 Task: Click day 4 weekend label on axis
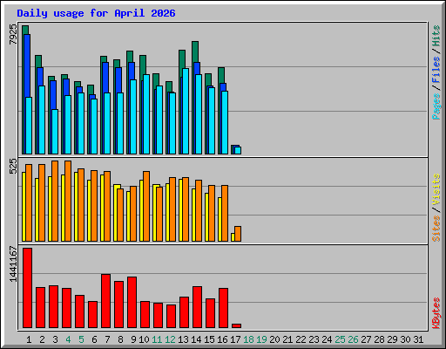coord(68,339)
